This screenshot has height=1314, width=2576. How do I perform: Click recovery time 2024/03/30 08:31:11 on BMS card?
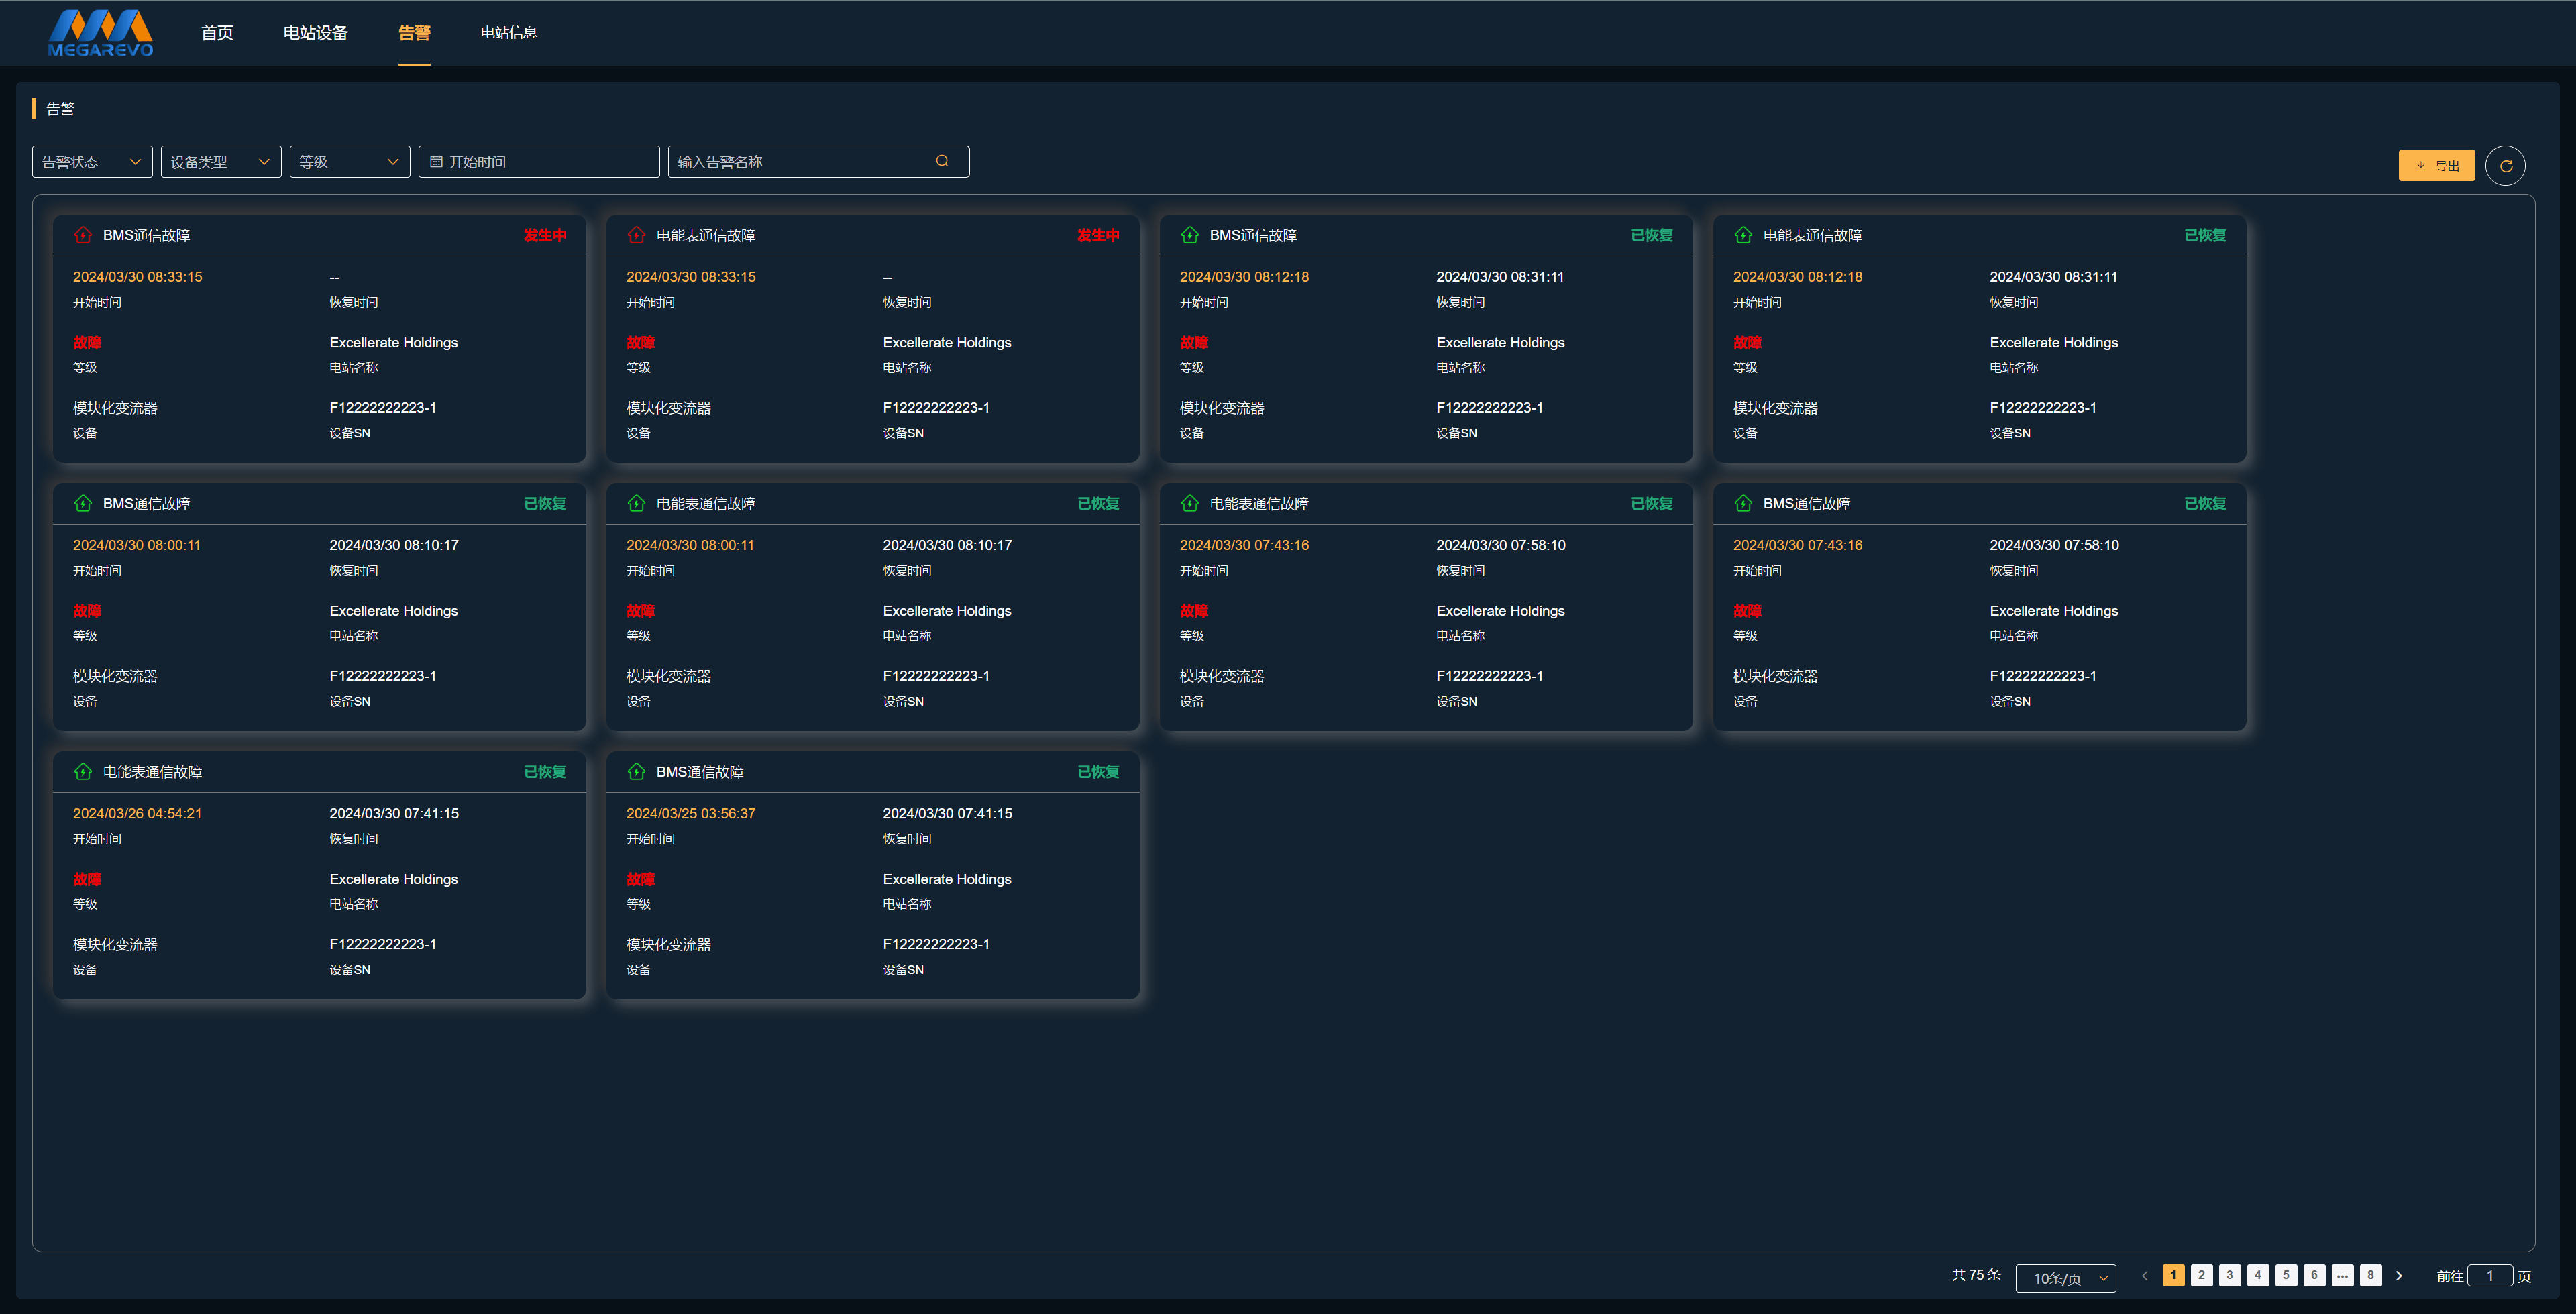pyautogui.click(x=1500, y=277)
